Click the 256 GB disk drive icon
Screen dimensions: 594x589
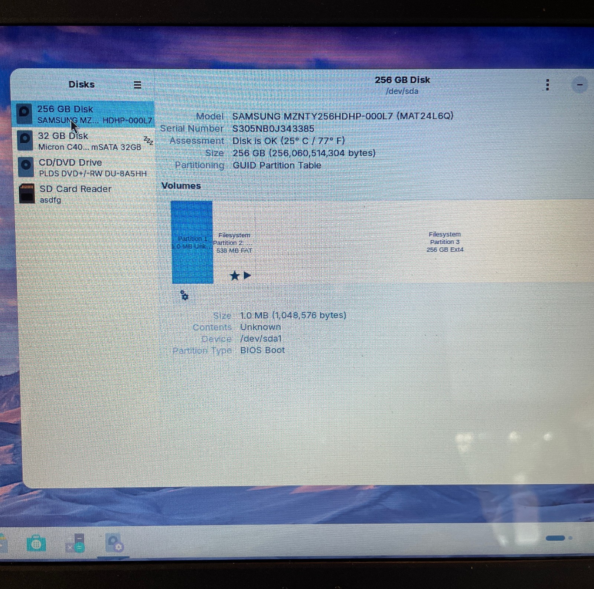(25, 114)
